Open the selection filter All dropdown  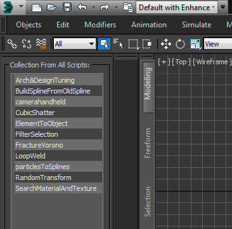75,44
